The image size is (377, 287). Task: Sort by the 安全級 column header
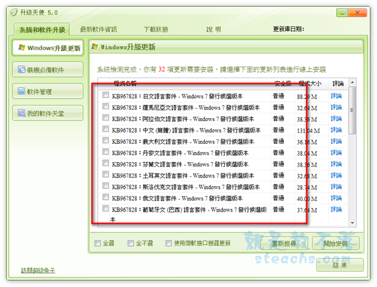click(283, 84)
